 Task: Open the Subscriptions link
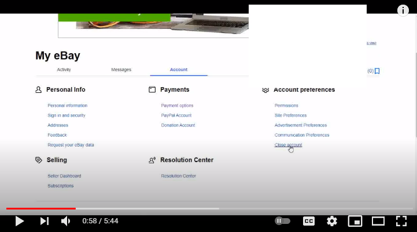coord(61,186)
